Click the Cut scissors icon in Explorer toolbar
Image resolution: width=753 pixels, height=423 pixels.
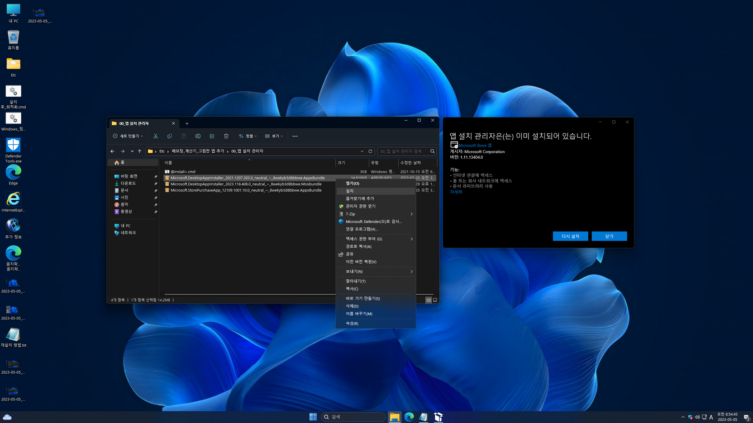click(155, 136)
